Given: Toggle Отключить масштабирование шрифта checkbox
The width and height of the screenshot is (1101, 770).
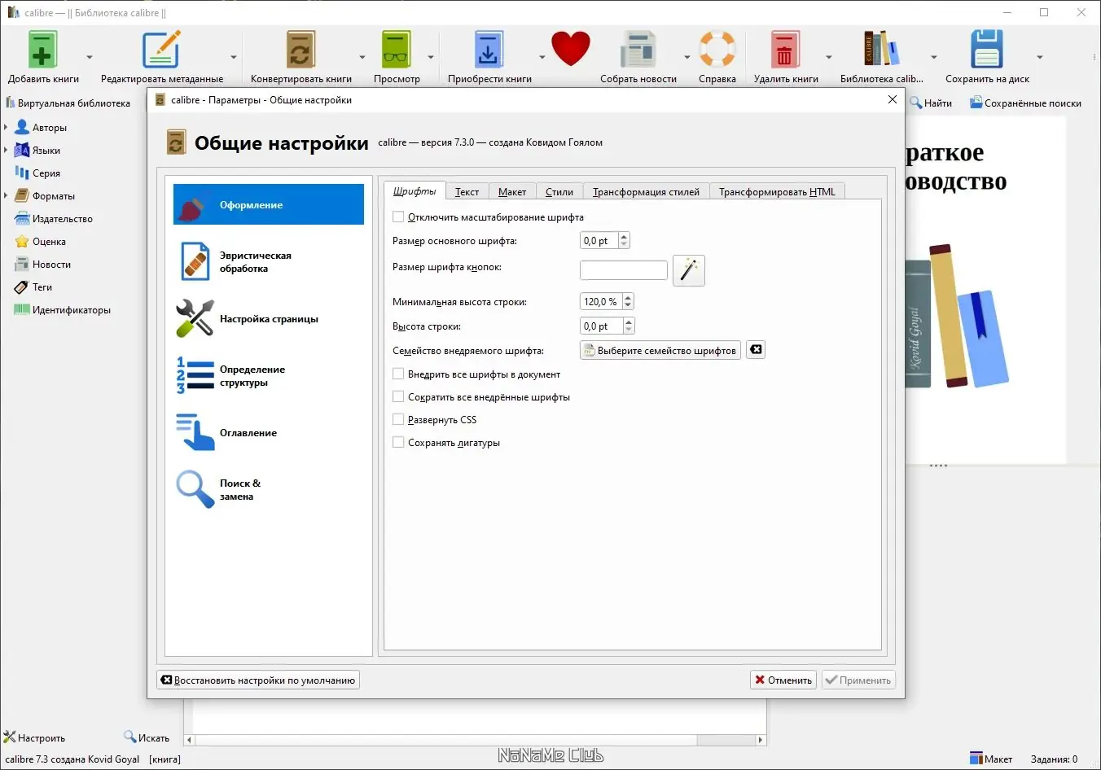Looking at the screenshot, I should point(398,217).
